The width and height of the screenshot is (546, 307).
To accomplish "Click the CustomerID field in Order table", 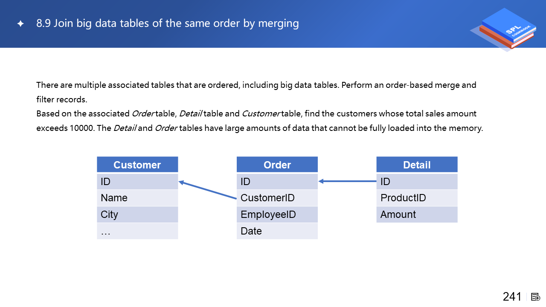I will pyautogui.click(x=277, y=198).
